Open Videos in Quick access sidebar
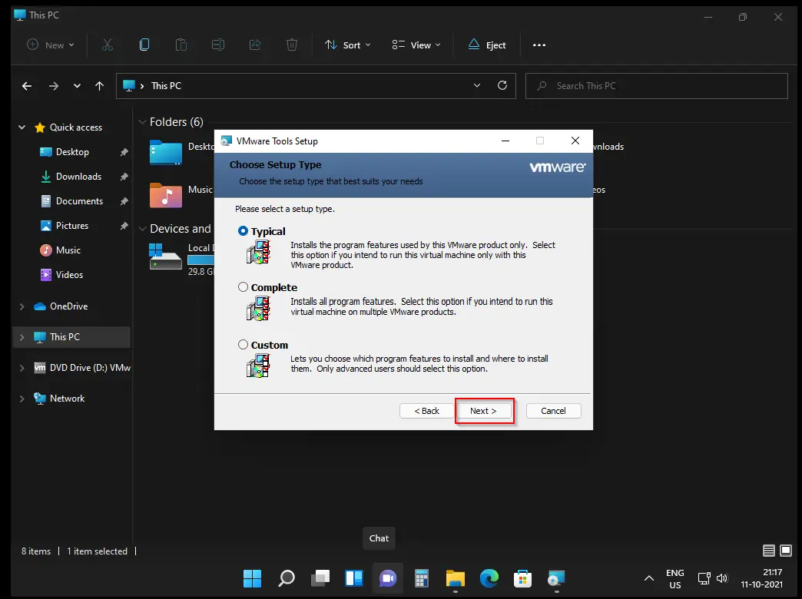Image resolution: width=802 pixels, height=599 pixels. pos(69,275)
